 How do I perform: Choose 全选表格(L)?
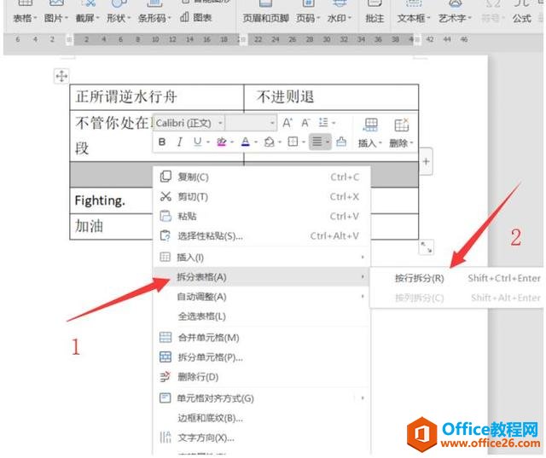(261, 316)
